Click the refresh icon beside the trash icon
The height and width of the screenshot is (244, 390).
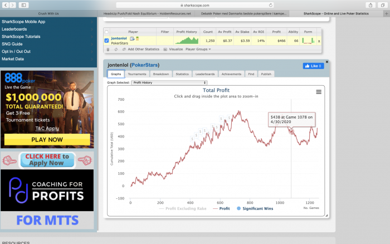click(116, 49)
